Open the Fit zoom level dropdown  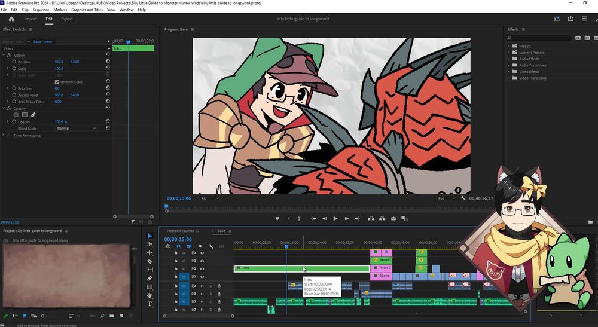point(209,198)
